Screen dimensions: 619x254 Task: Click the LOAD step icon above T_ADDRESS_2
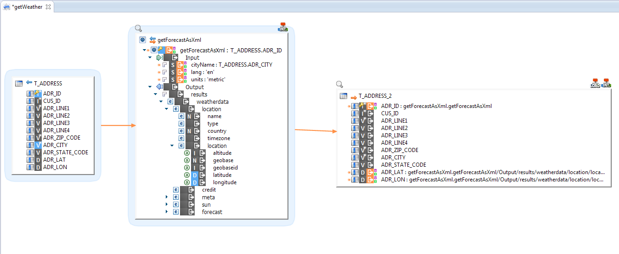tap(595, 84)
